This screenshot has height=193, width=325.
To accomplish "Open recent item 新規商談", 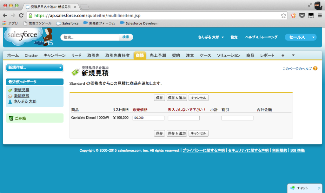I will click(22, 96).
